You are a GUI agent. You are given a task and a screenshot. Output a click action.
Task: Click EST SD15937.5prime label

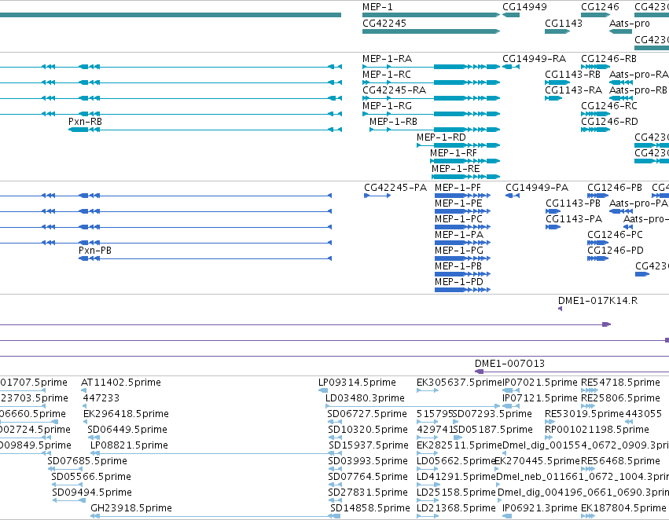click(368, 446)
